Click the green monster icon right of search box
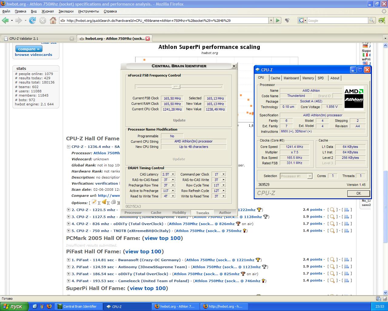The width and height of the screenshot is (388, 311). 382,20
